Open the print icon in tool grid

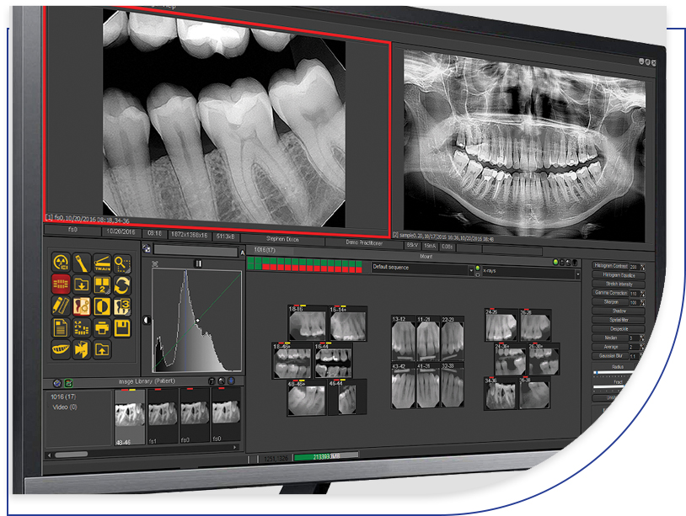(102, 327)
